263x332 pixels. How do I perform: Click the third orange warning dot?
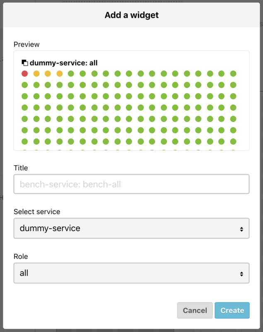point(60,74)
